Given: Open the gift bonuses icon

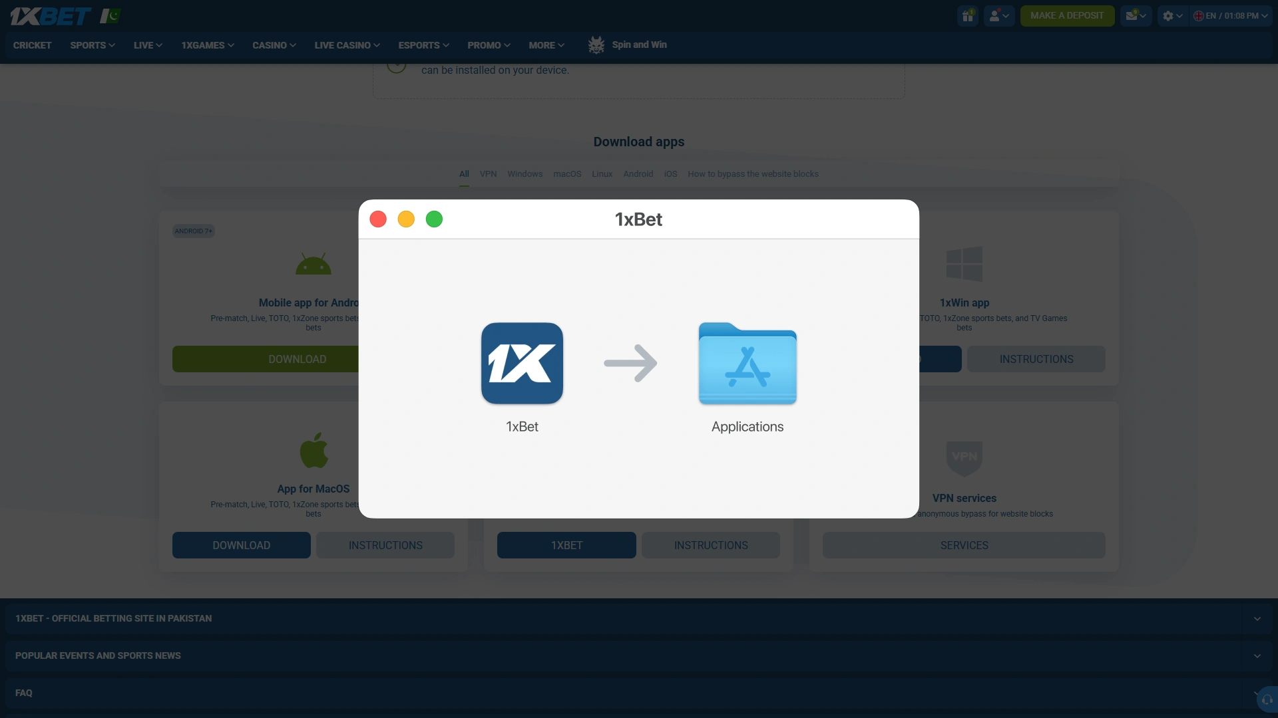Looking at the screenshot, I should click(x=968, y=15).
